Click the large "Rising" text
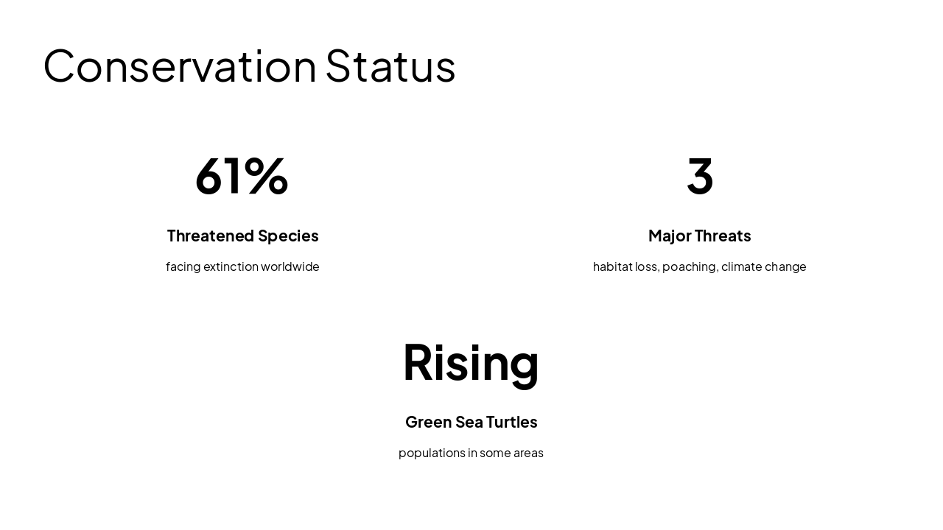This screenshot has height=530, width=943. pyautogui.click(x=471, y=361)
